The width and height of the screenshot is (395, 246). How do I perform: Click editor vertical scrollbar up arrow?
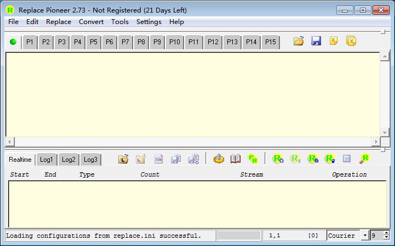pos(385,56)
